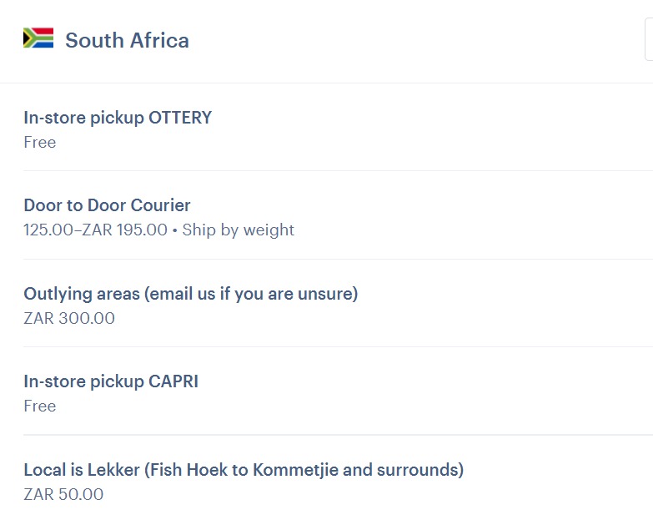Screen dimensions: 653x520
Task: Click the South Africa flag icon
Action: pos(38,38)
